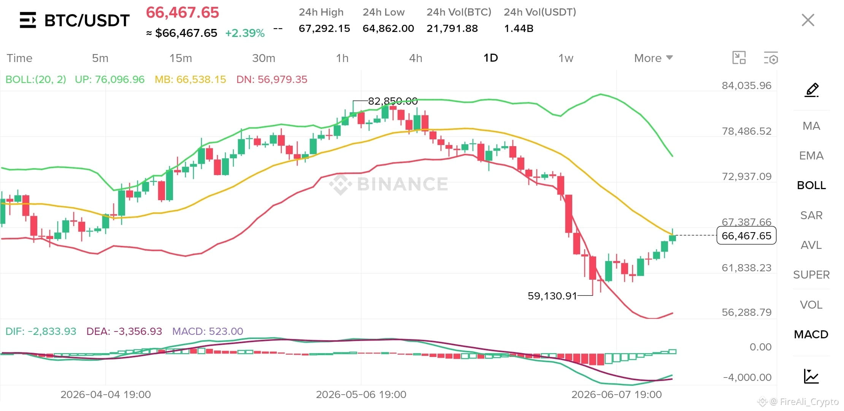This screenshot has height=411, width=844.
Task: Click the 72,937.09 price axis label
Action: click(747, 177)
